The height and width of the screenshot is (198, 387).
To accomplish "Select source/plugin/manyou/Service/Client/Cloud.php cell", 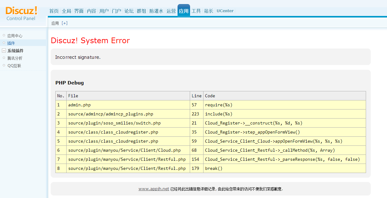I will click(x=128, y=150).
